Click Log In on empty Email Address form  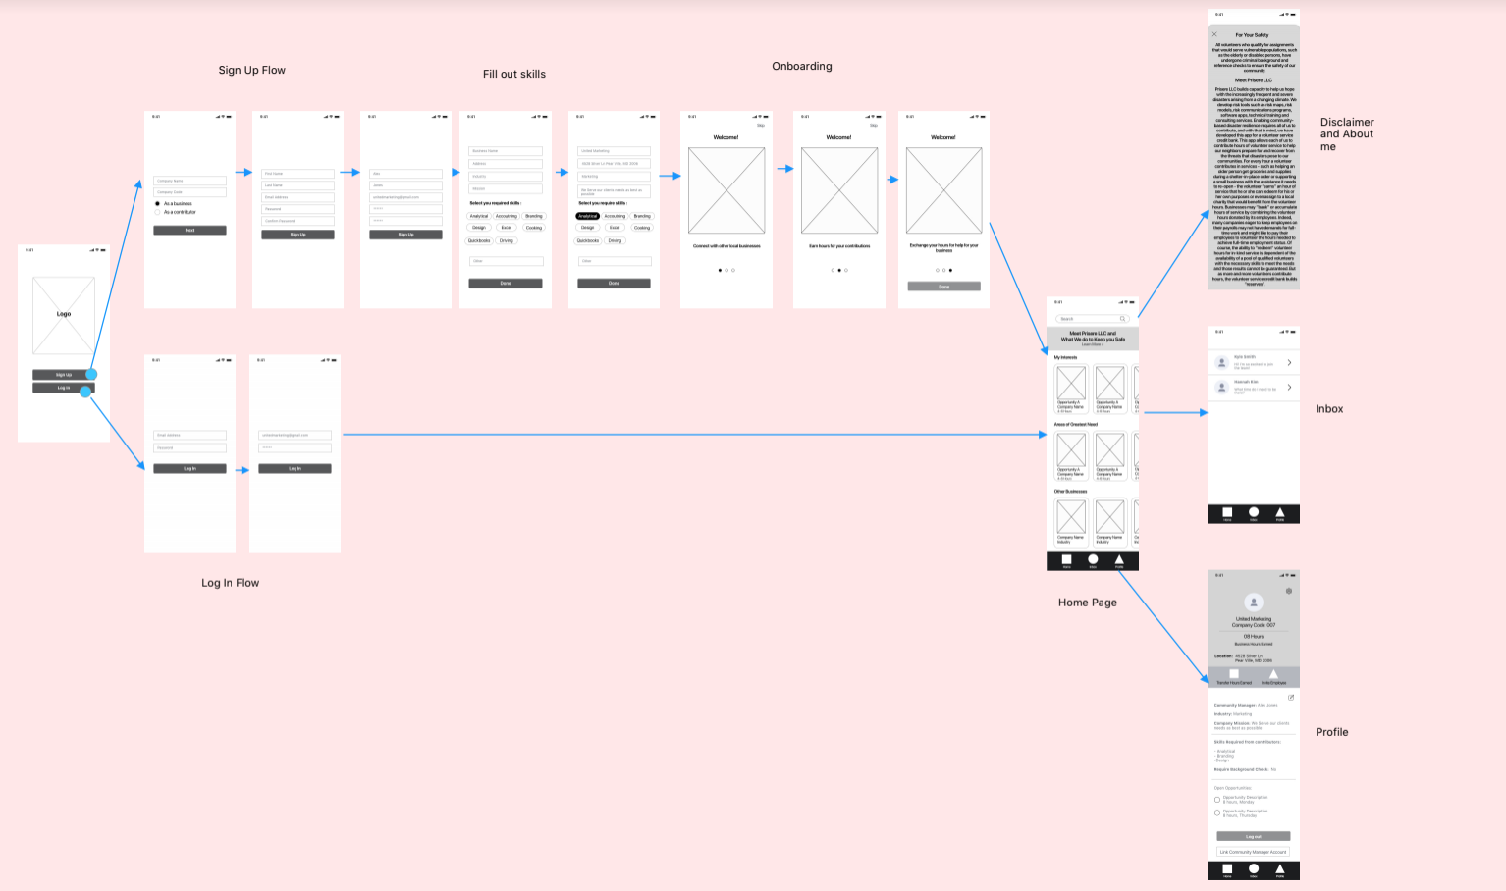coord(189,469)
